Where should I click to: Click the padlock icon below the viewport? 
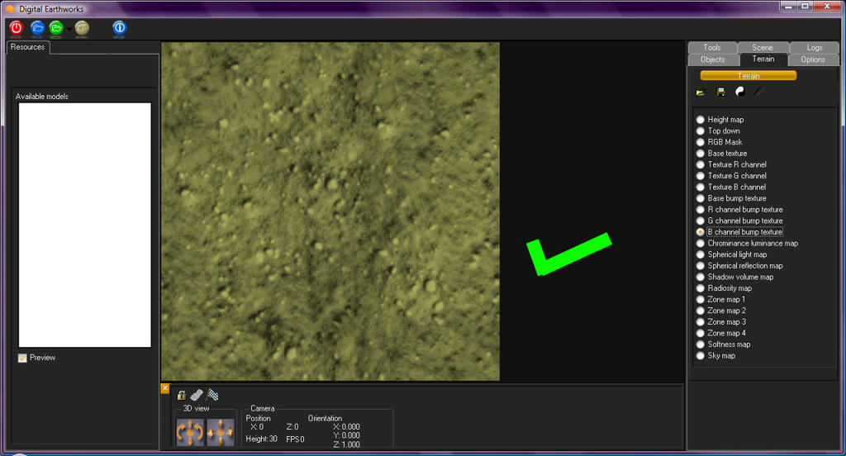(x=182, y=396)
